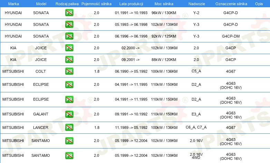Click fuel icon in Mitsubishi Galant row
The image size is (270, 163).
pos(69,114)
